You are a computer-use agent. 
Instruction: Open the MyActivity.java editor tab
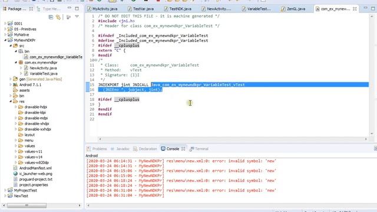tap(102, 9)
